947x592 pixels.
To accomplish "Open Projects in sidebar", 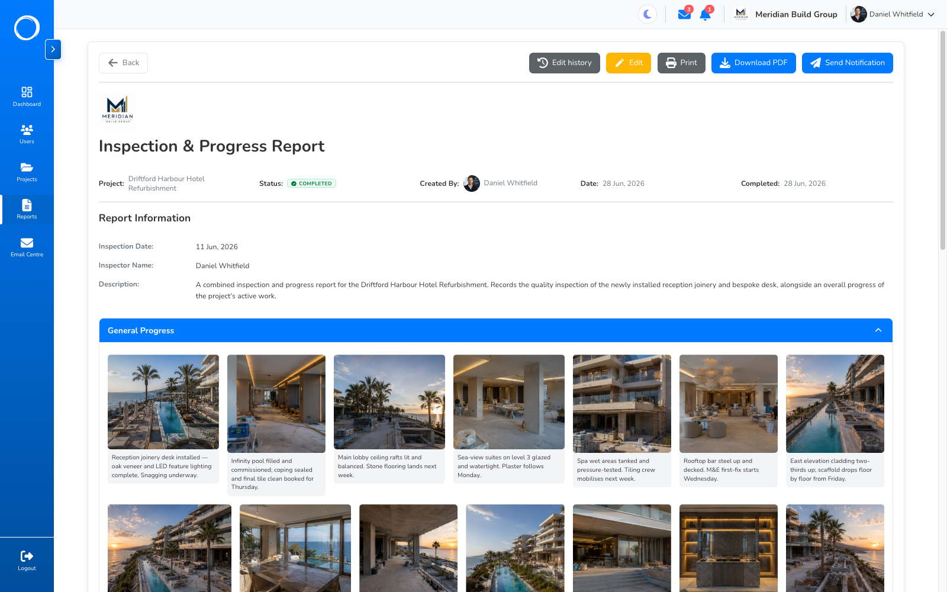I will [27, 172].
